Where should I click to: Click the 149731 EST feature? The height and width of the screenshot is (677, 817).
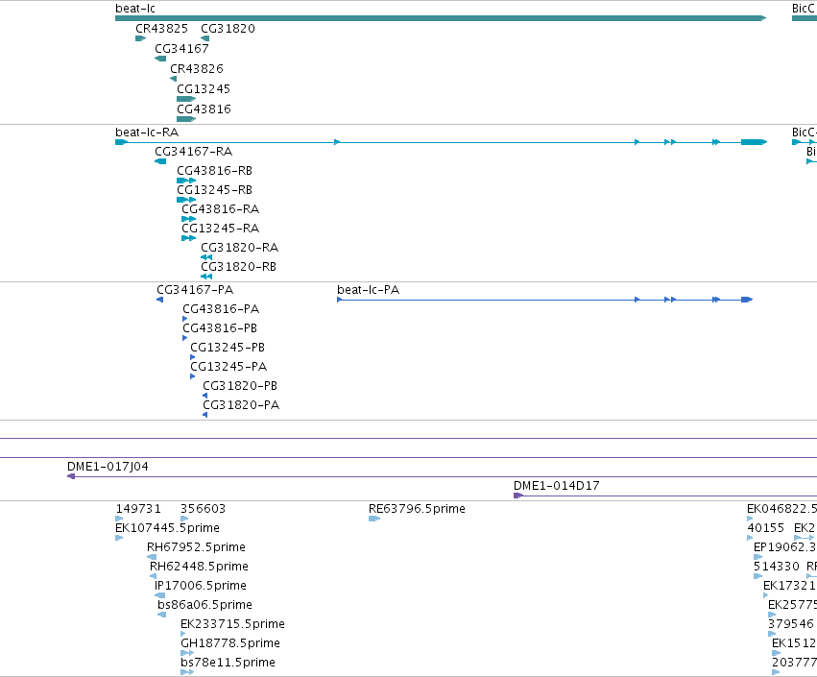[119, 519]
